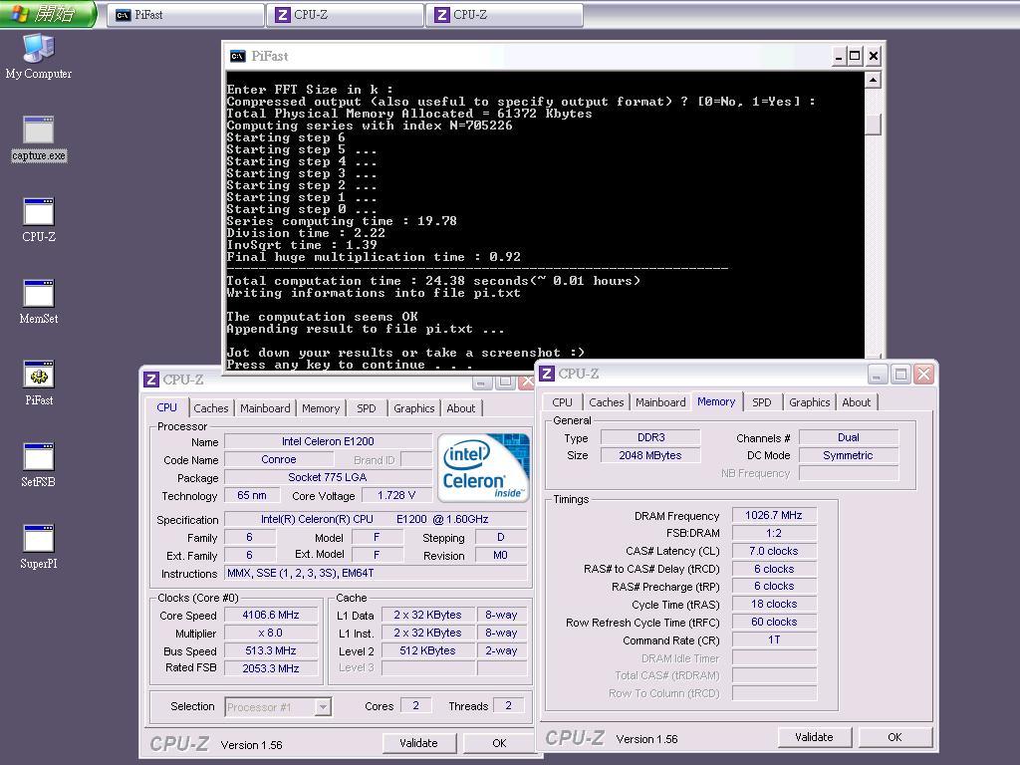Maximize the PiFast console window
Screen dimensions: 1020x765
tap(856, 56)
